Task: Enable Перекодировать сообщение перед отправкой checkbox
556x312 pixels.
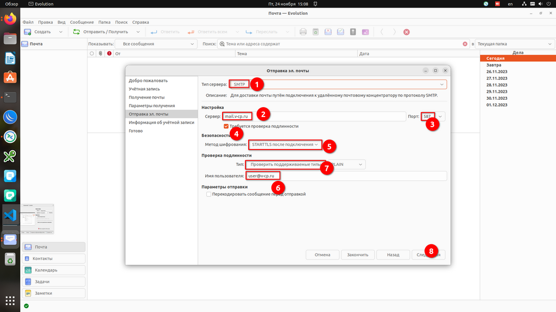Action: point(209,194)
